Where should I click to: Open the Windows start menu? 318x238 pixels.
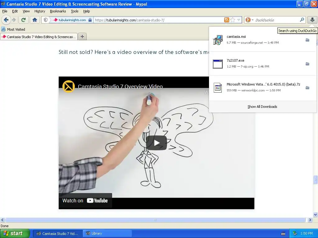15,233
